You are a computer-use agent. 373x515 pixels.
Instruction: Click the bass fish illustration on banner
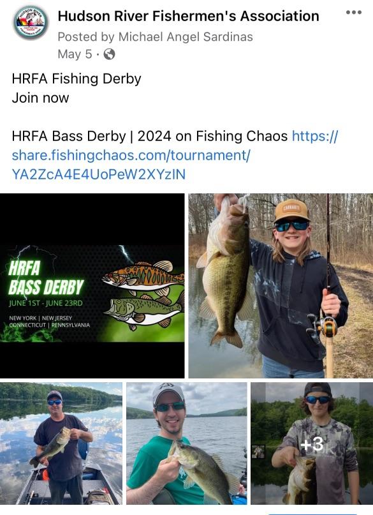(x=143, y=295)
